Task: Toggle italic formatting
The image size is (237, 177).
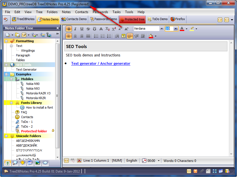Action: point(75,29)
